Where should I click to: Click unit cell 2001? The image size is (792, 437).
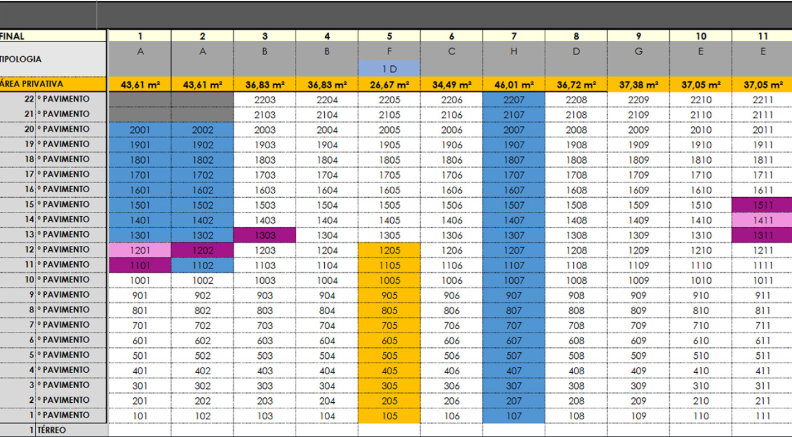click(140, 129)
